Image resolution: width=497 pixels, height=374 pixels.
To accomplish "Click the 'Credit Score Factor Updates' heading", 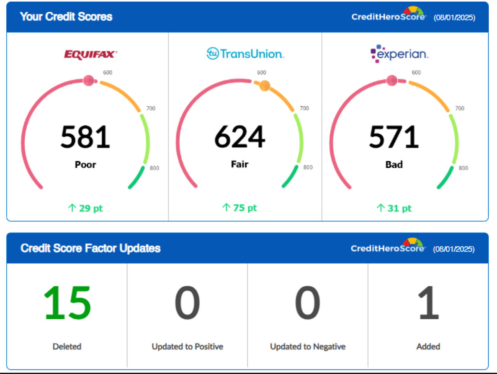I will tap(90, 248).
